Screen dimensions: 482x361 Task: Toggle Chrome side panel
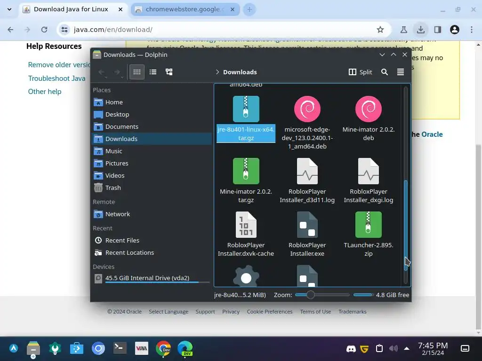coord(438,30)
